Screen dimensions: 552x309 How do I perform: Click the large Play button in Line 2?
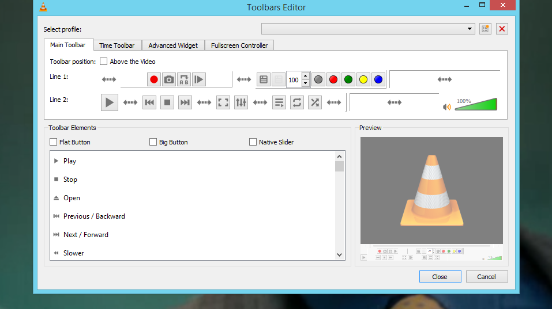(x=110, y=102)
